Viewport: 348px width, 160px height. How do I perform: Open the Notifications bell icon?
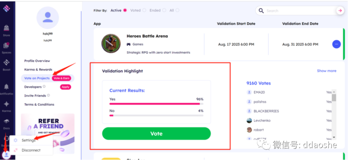(x=6, y=87)
